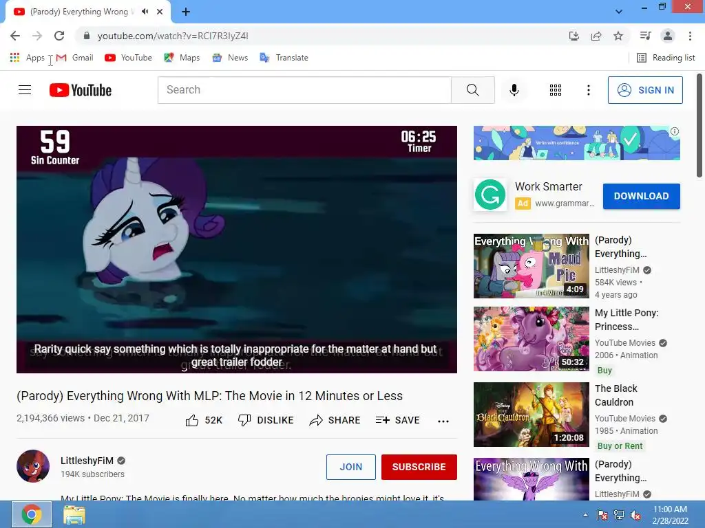Click the Buy badge under Princess movie
The width and height of the screenshot is (705, 528).
tap(604, 371)
